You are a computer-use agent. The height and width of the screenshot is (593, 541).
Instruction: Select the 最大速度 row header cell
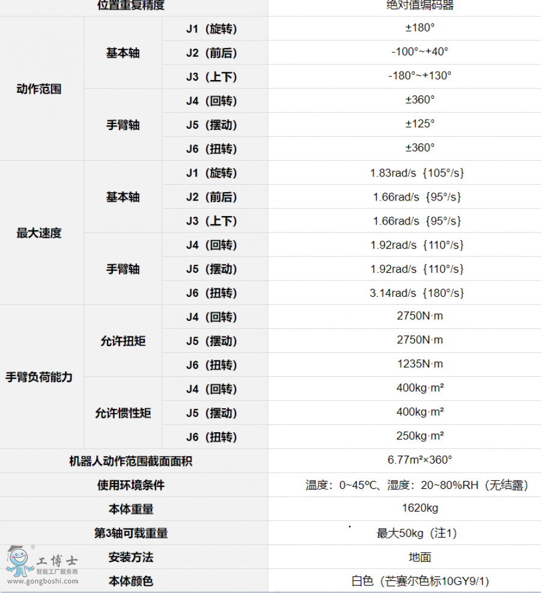39,233
